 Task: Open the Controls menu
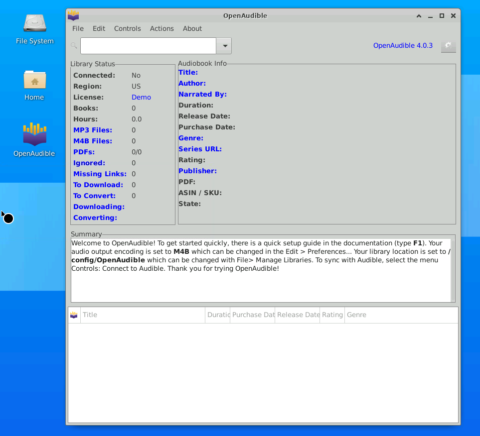pos(127,28)
